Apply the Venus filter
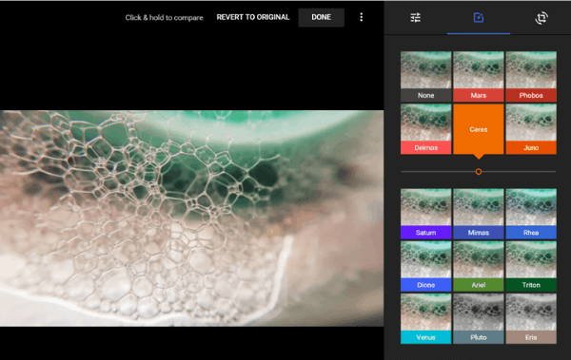Image resolution: width=571 pixels, height=360 pixels. (x=425, y=318)
